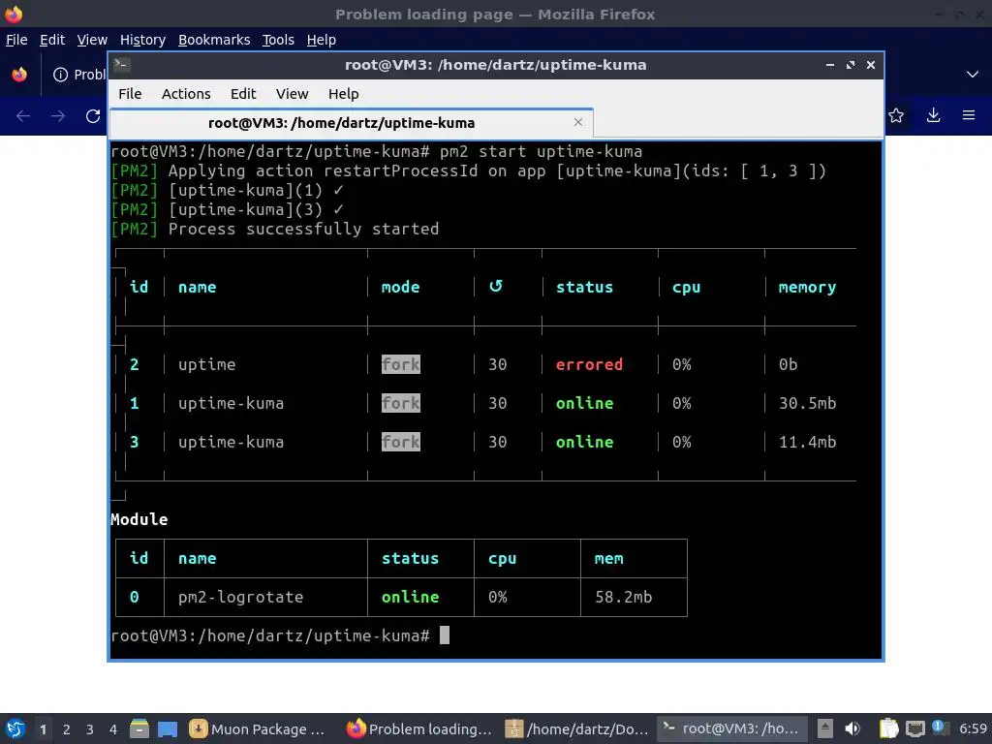Switch to workspace 2 in the pager
Viewport: 992px width, 744px height.
pyautogui.click(x=67, y=729)
